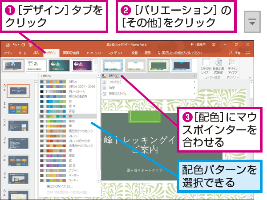Switch to the 挿入 tab
Screen dimensions: 267x200
tap(36, 52)
